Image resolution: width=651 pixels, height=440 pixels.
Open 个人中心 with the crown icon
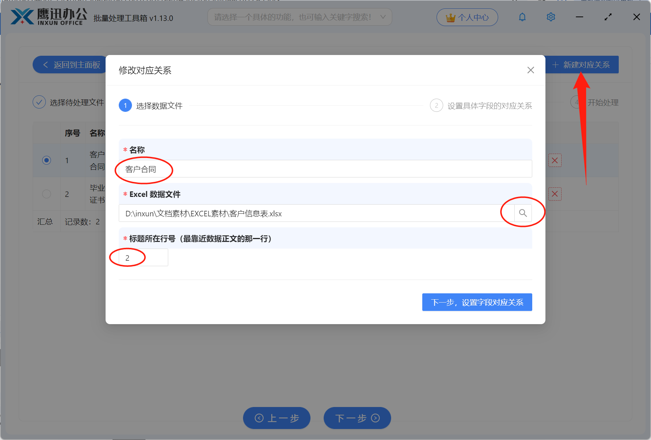tap(467, 17)
